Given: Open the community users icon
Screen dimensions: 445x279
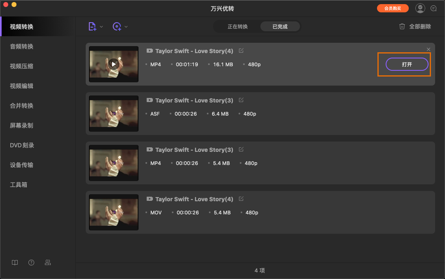Looking at the screenshot, I should click(48, 263).
